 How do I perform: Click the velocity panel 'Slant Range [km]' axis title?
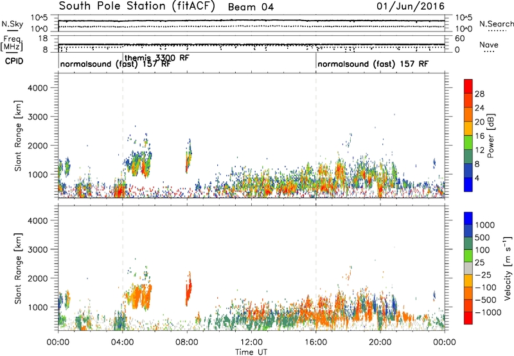click(18, 269)
